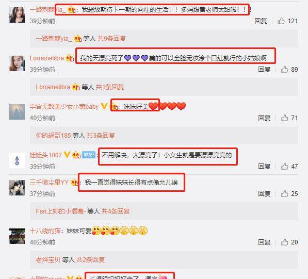Click 你的超哥185 username in replies

tap(53, 135)
